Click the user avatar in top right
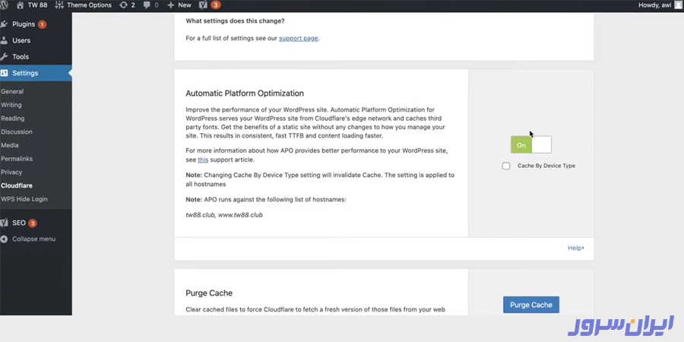Viewport: 684px width, 342px height. click(679, 5)
